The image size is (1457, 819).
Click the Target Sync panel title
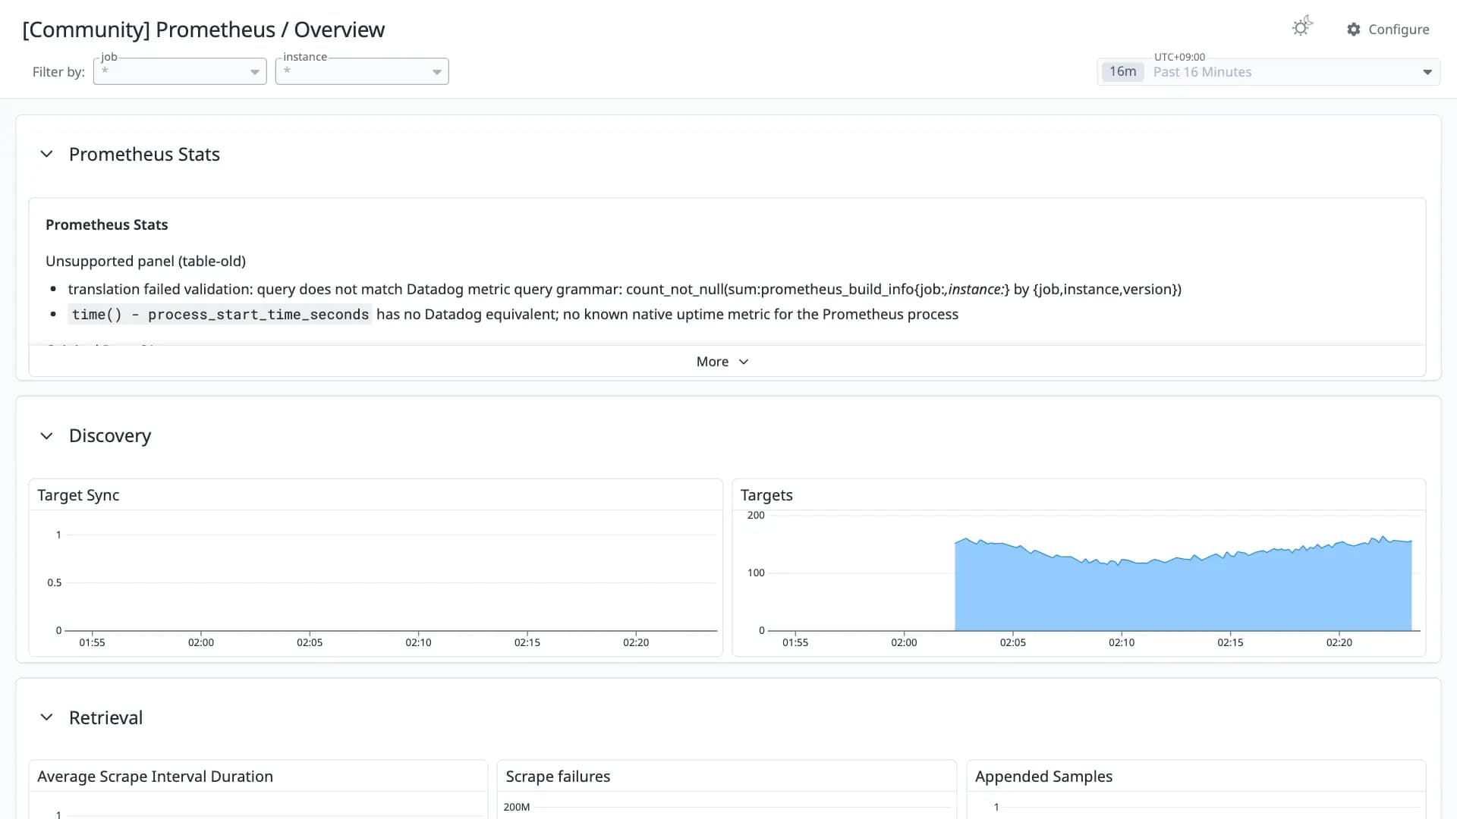78,495
